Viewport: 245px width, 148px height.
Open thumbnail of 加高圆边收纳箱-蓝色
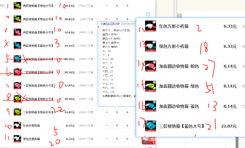coord(150,106)
